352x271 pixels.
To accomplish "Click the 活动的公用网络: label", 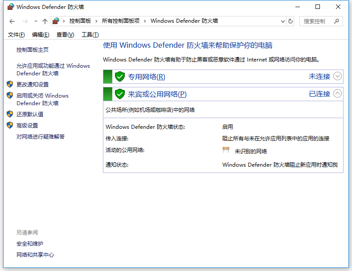I will 125,150.
